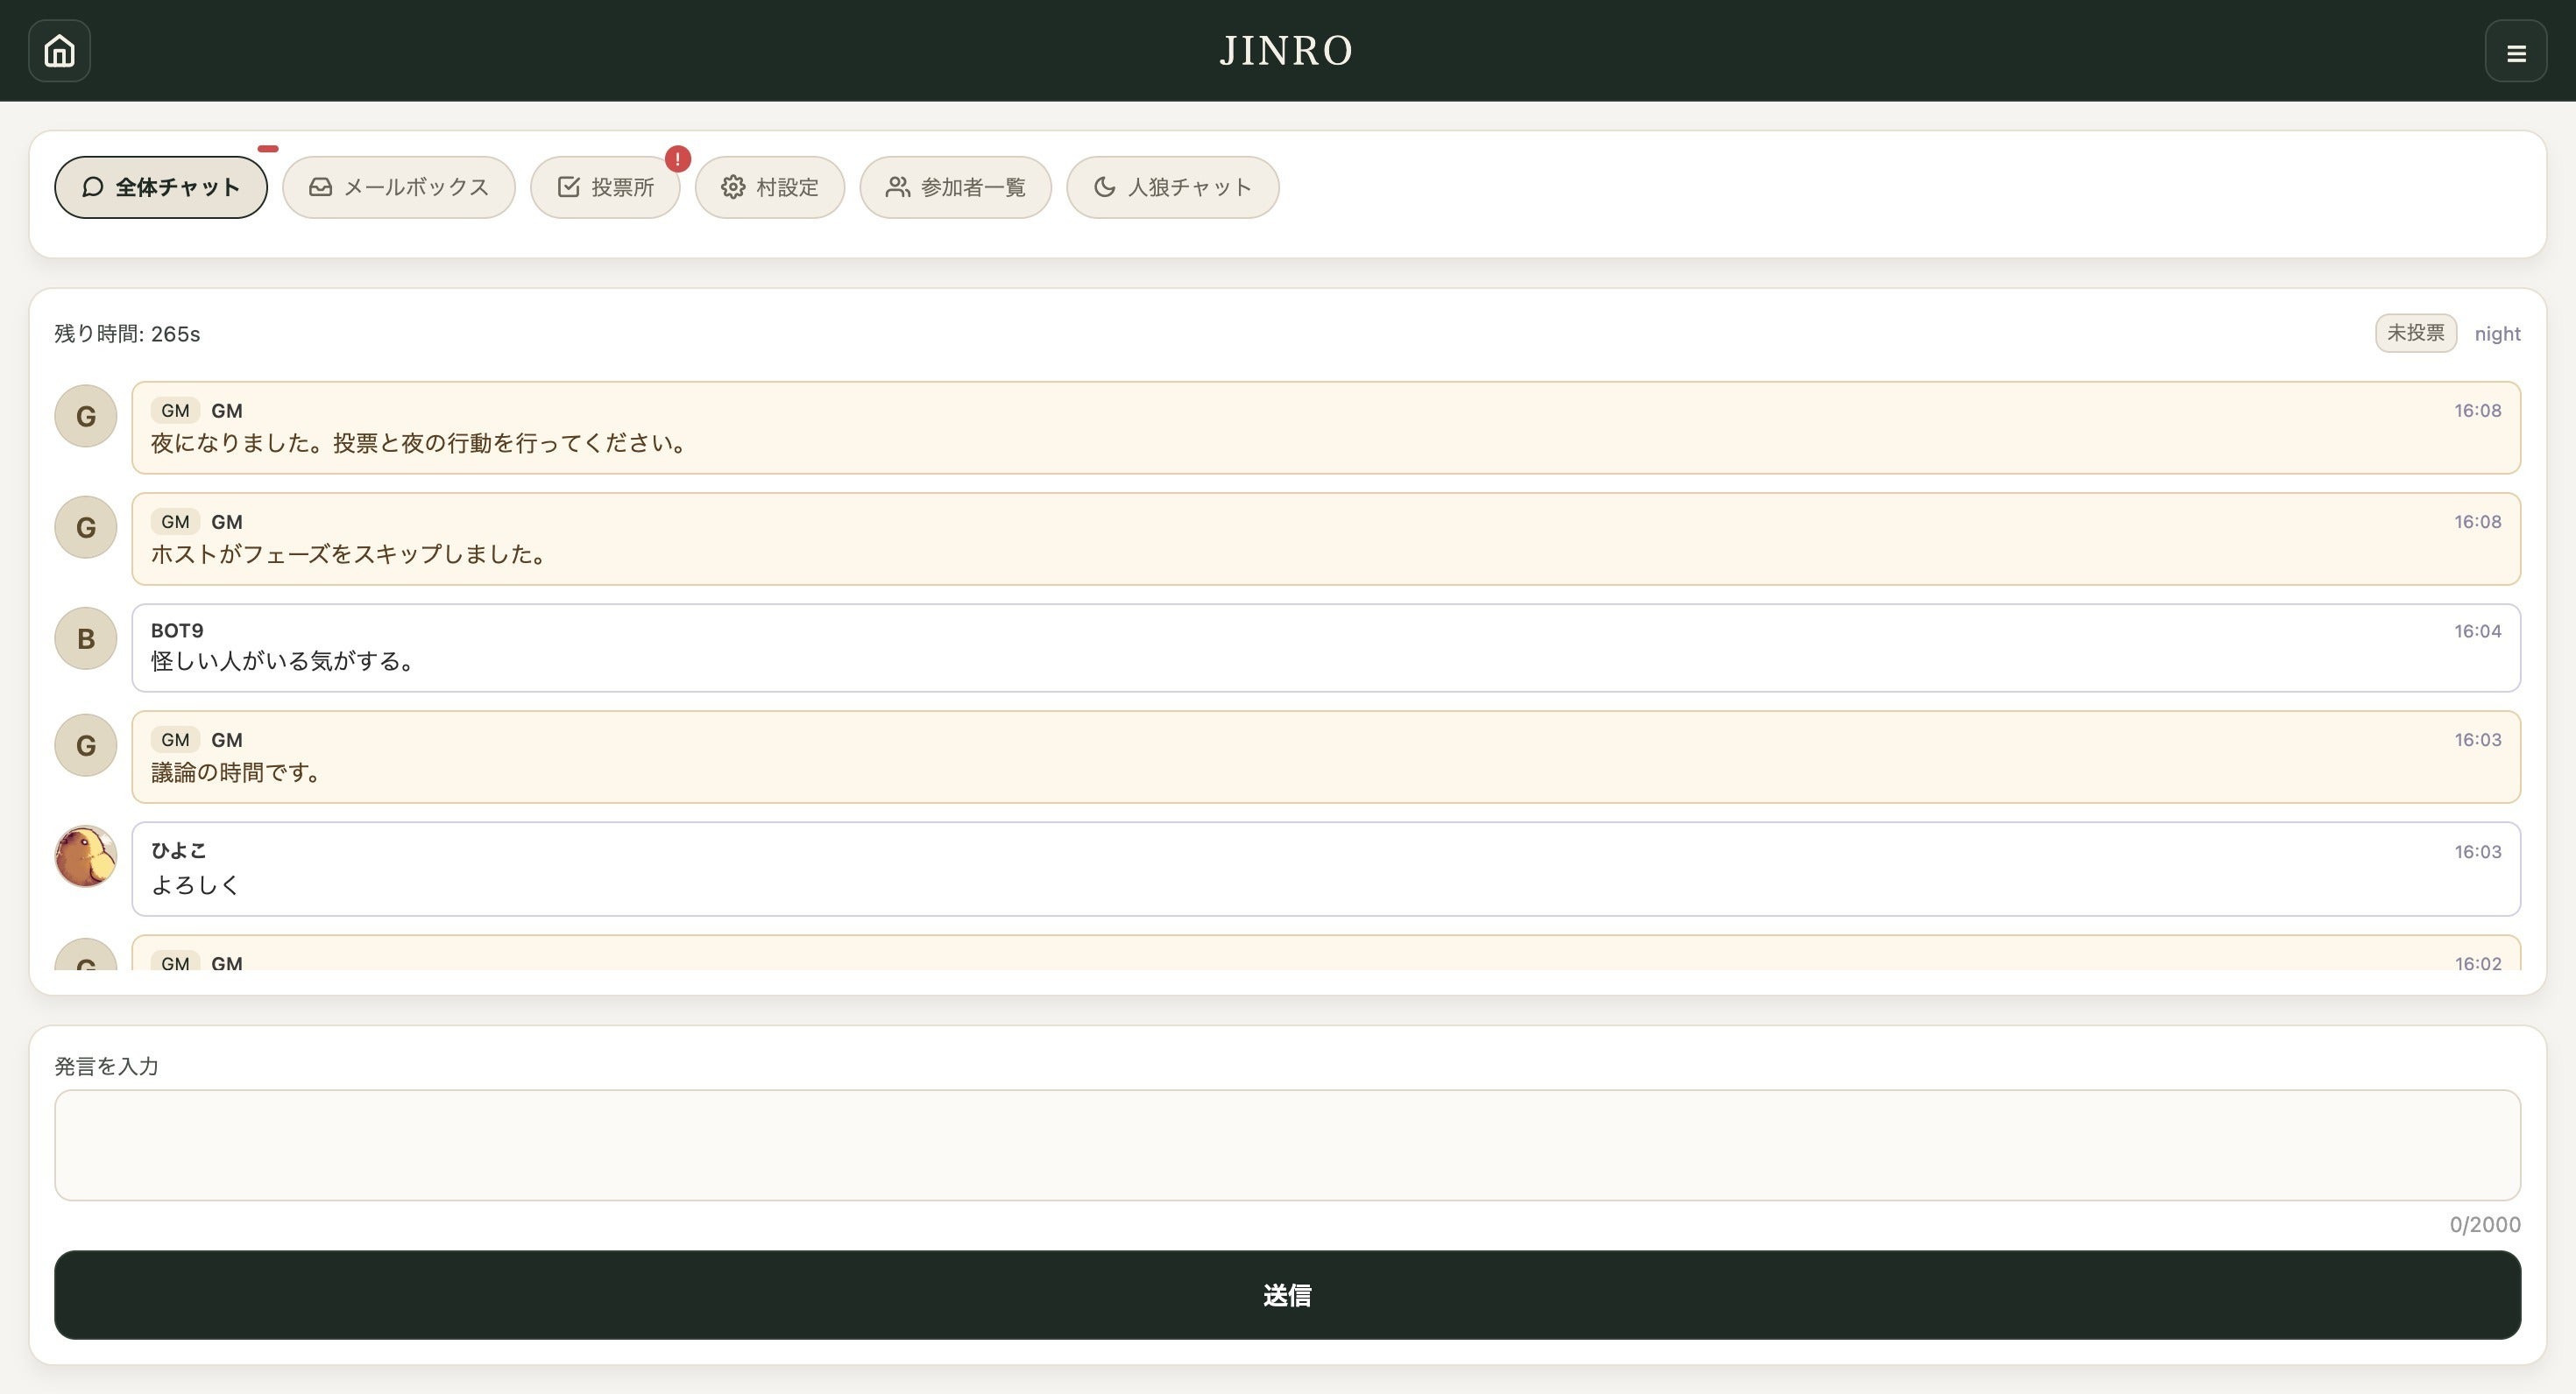Open the 参加者一覧 tab
The image size is (2576, 1394).
pos(956,188)
